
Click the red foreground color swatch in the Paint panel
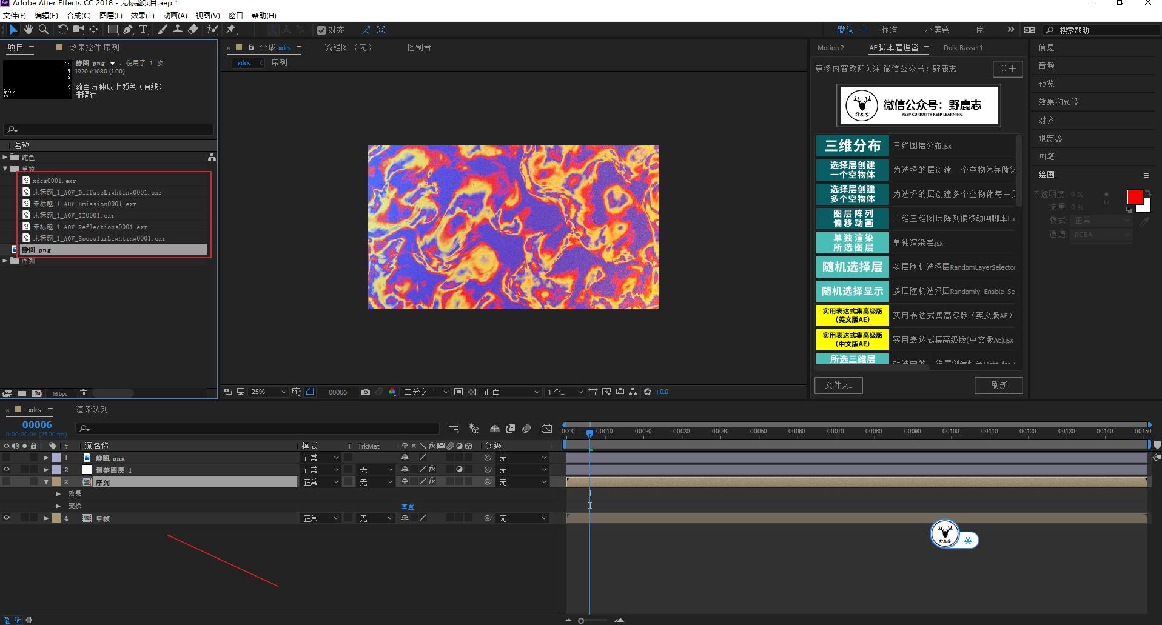point(1135,196)
